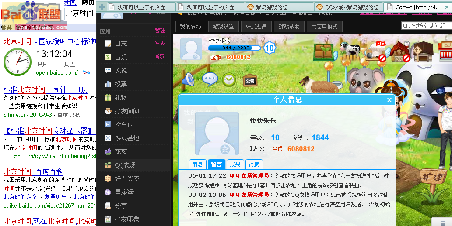Click the 发表 link beside 日志
Screen dimensions: 452x226
pos(160,43)
